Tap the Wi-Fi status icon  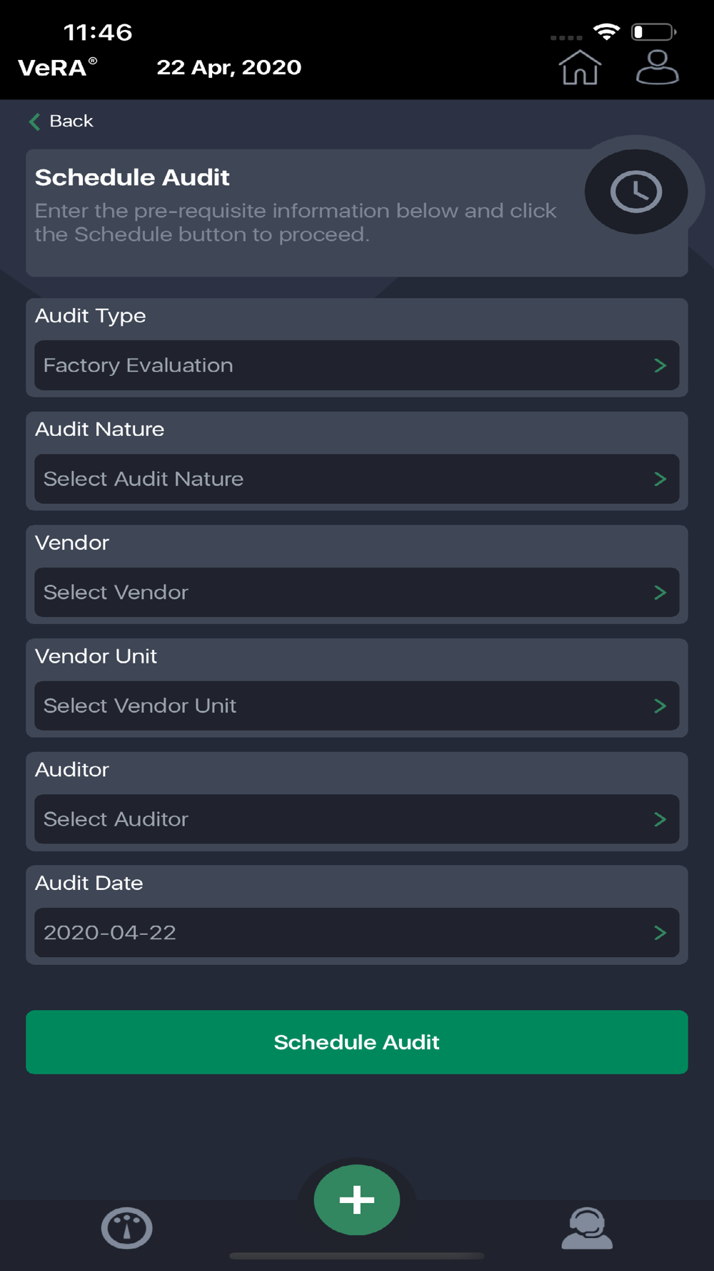coord(607,32)
